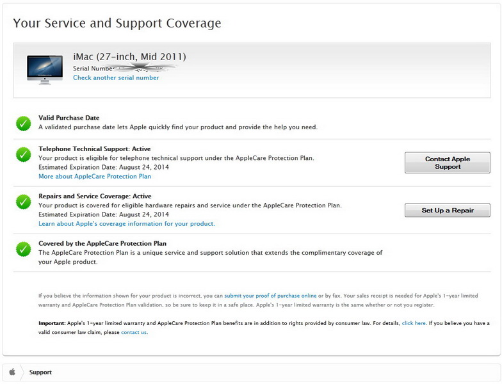The image size is (502, 384).
Task: Click the green checkmark beside Covered by AppleCare
Action: (x=24, y=248)
